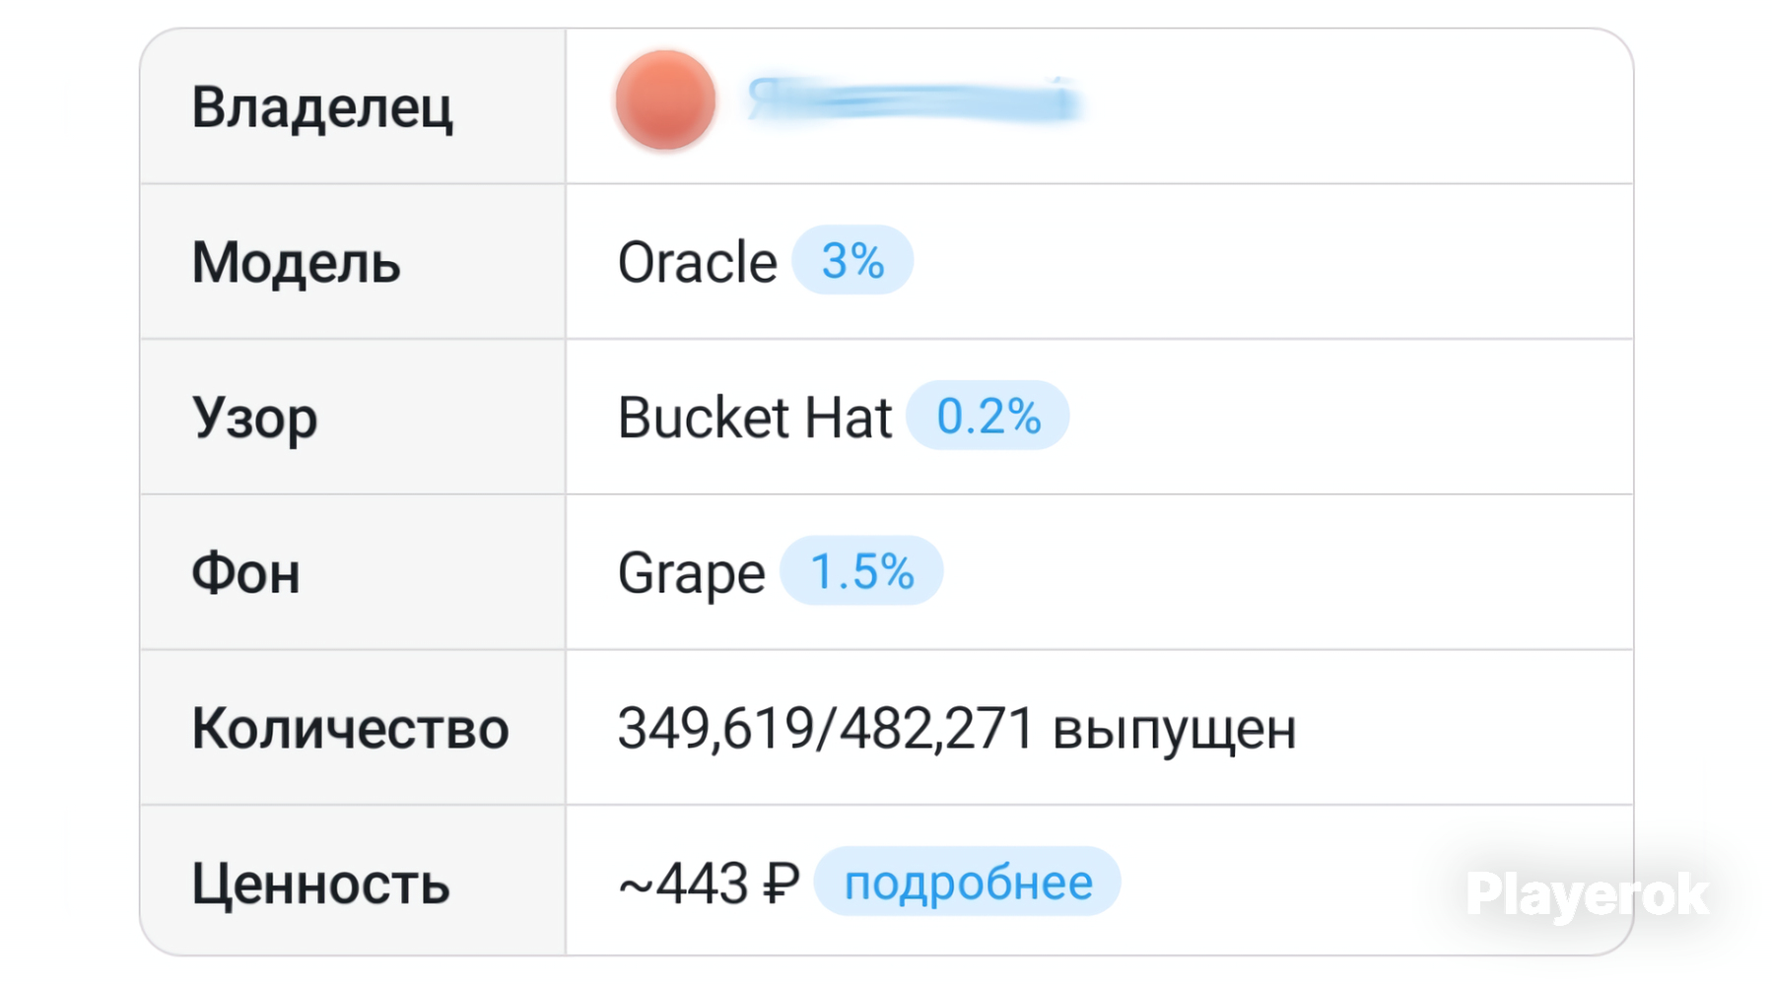Click the owner's orange round avatar
The image size is (1772, 985).
[665, 100]
